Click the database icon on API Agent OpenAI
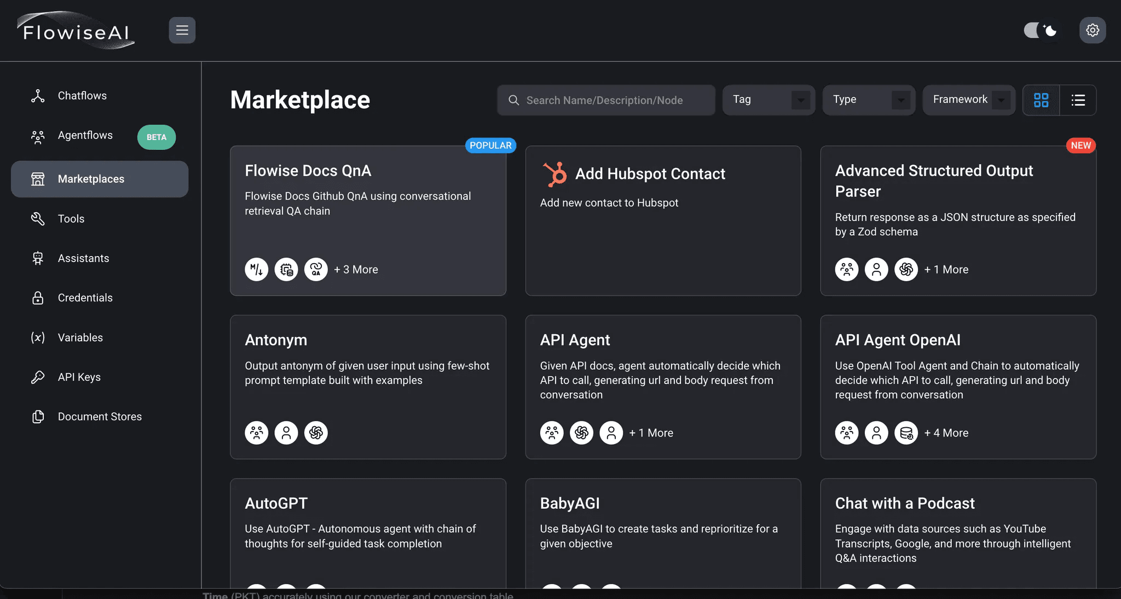Viewport: 1121px width, 599px height. [906, 433]
